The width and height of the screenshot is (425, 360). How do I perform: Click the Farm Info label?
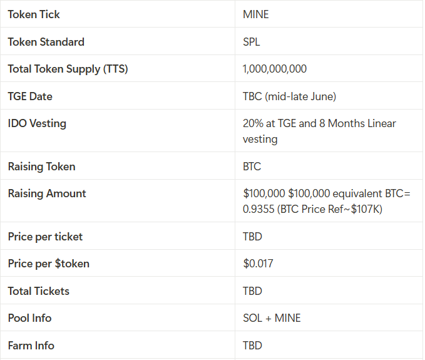[x=31, y=346]
